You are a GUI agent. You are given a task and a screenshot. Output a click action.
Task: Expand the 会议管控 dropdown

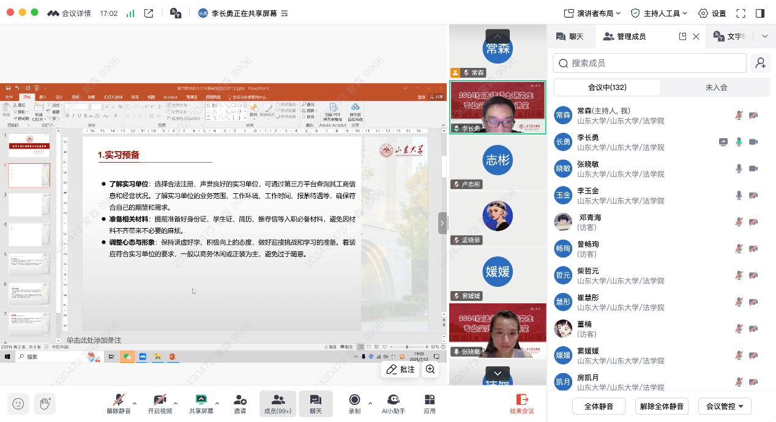pyautogui.click(x=725, y=406)
